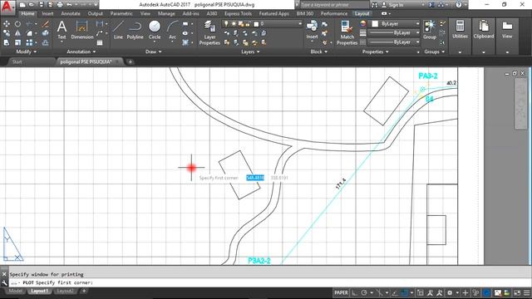The width and height of the screenshot is (532, 299).
Task: Open the Parametric ribbon tab
Action: [121, 13]
